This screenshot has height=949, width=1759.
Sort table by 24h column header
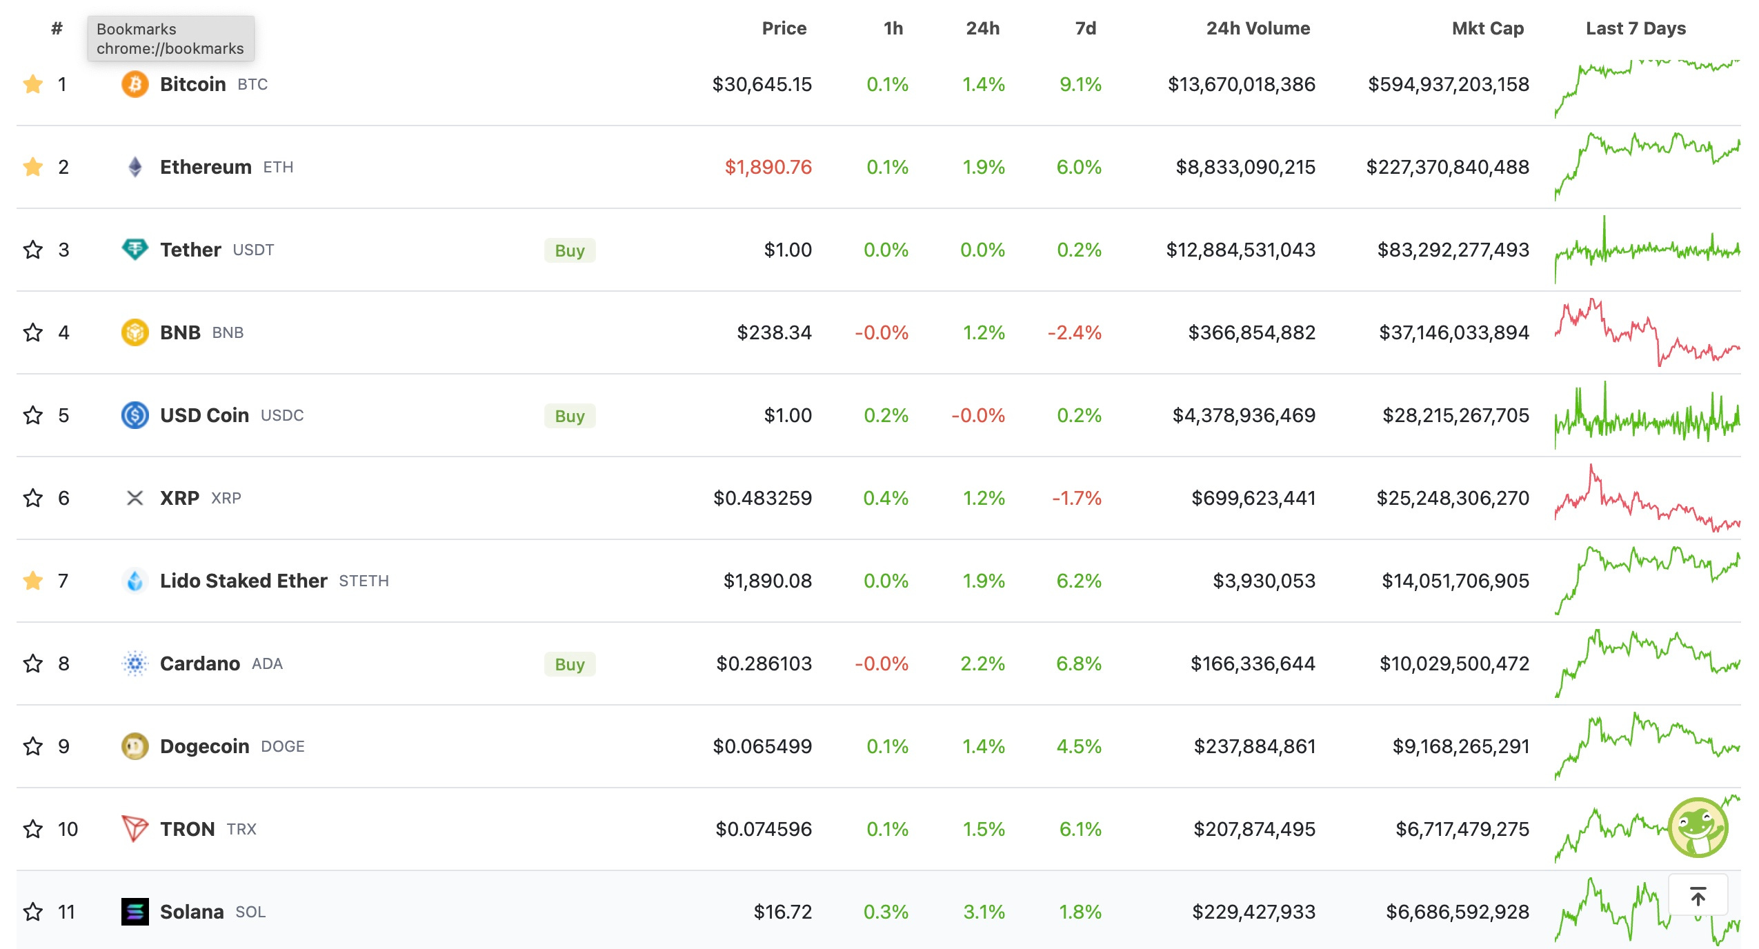point(982,28)
